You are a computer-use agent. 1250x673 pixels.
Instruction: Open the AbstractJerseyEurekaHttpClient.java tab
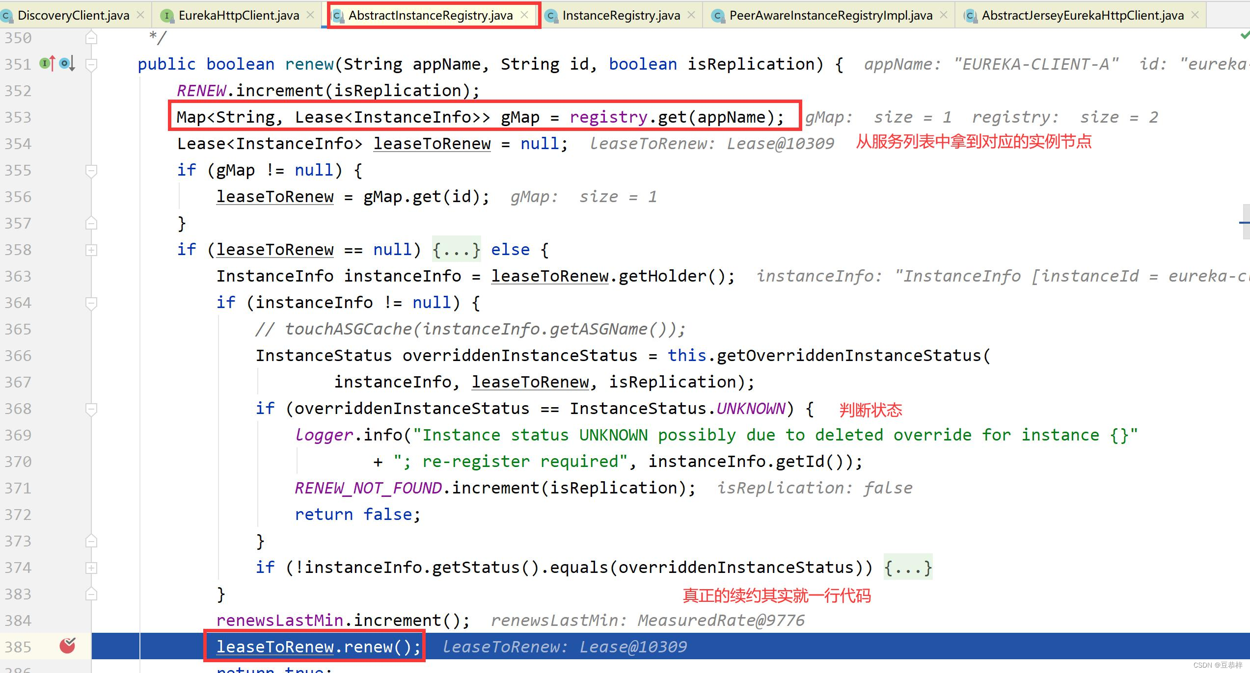(x=1083, y=16)
